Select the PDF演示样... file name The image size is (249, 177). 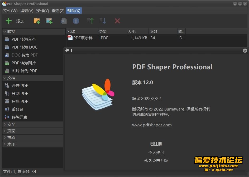click(84, 38)
